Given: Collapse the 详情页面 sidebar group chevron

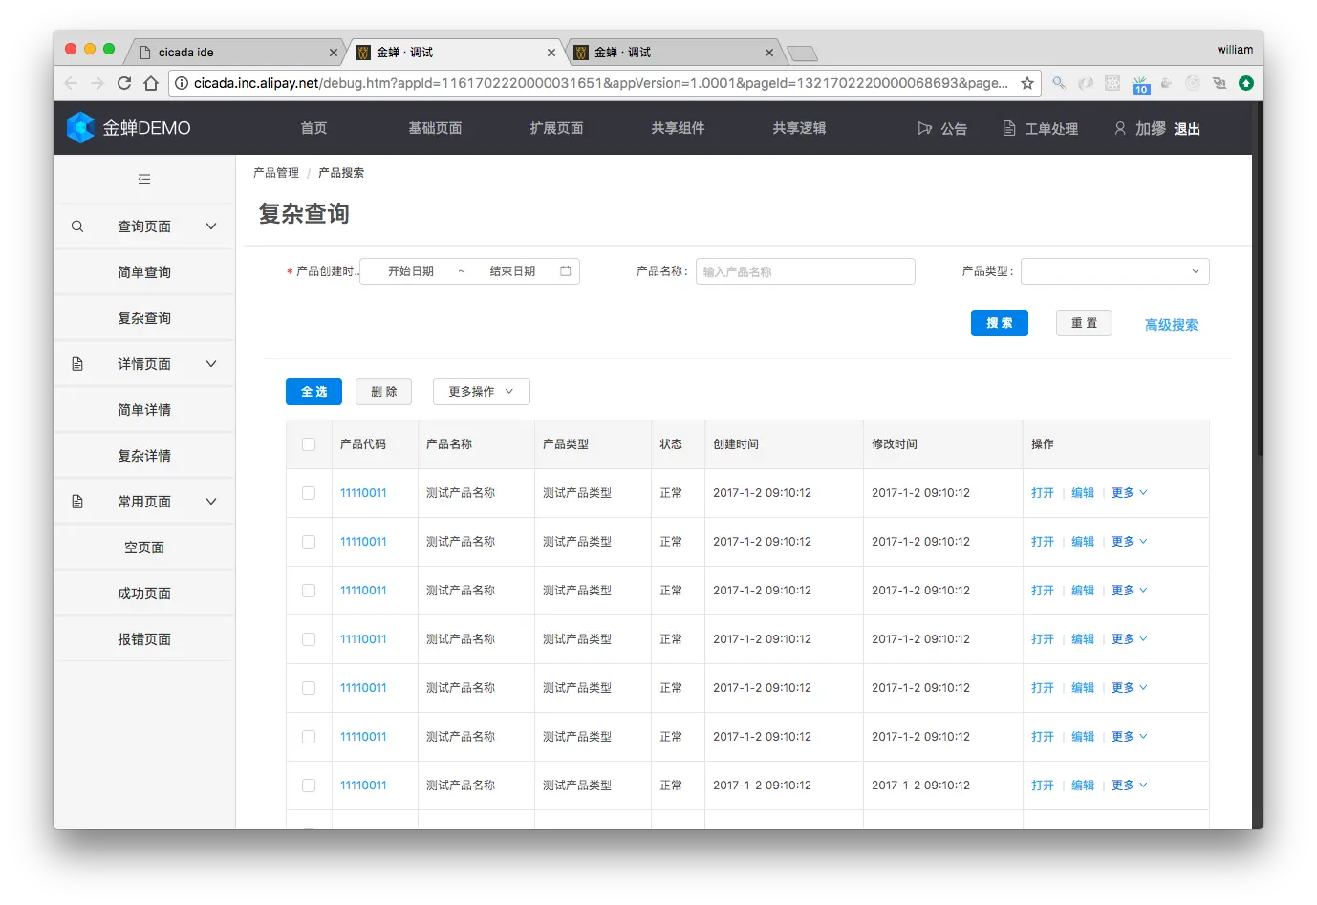Looking at the screenshot, I should [211, 364].
